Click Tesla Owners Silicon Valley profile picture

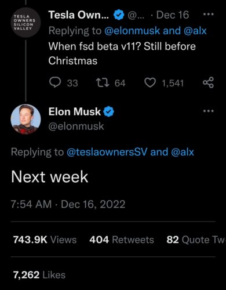[25, 23]
